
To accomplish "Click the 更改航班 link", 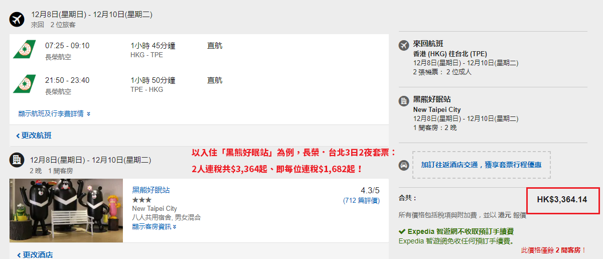I will tap(34, 136).
